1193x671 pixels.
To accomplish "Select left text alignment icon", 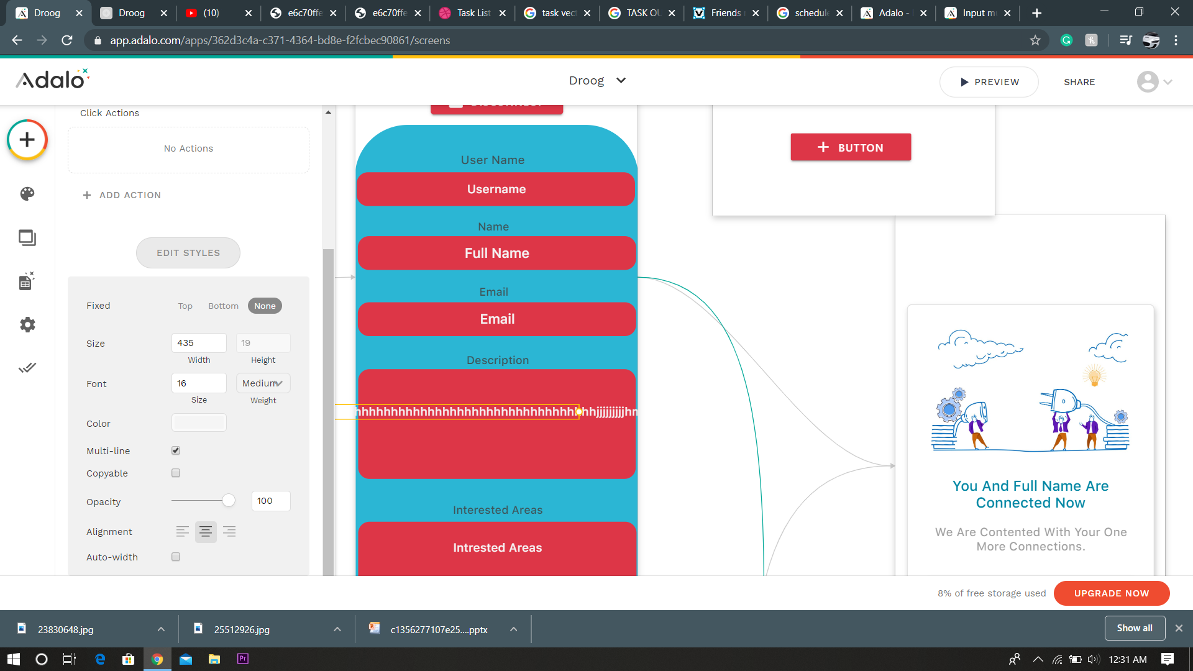I will (182, 532).
